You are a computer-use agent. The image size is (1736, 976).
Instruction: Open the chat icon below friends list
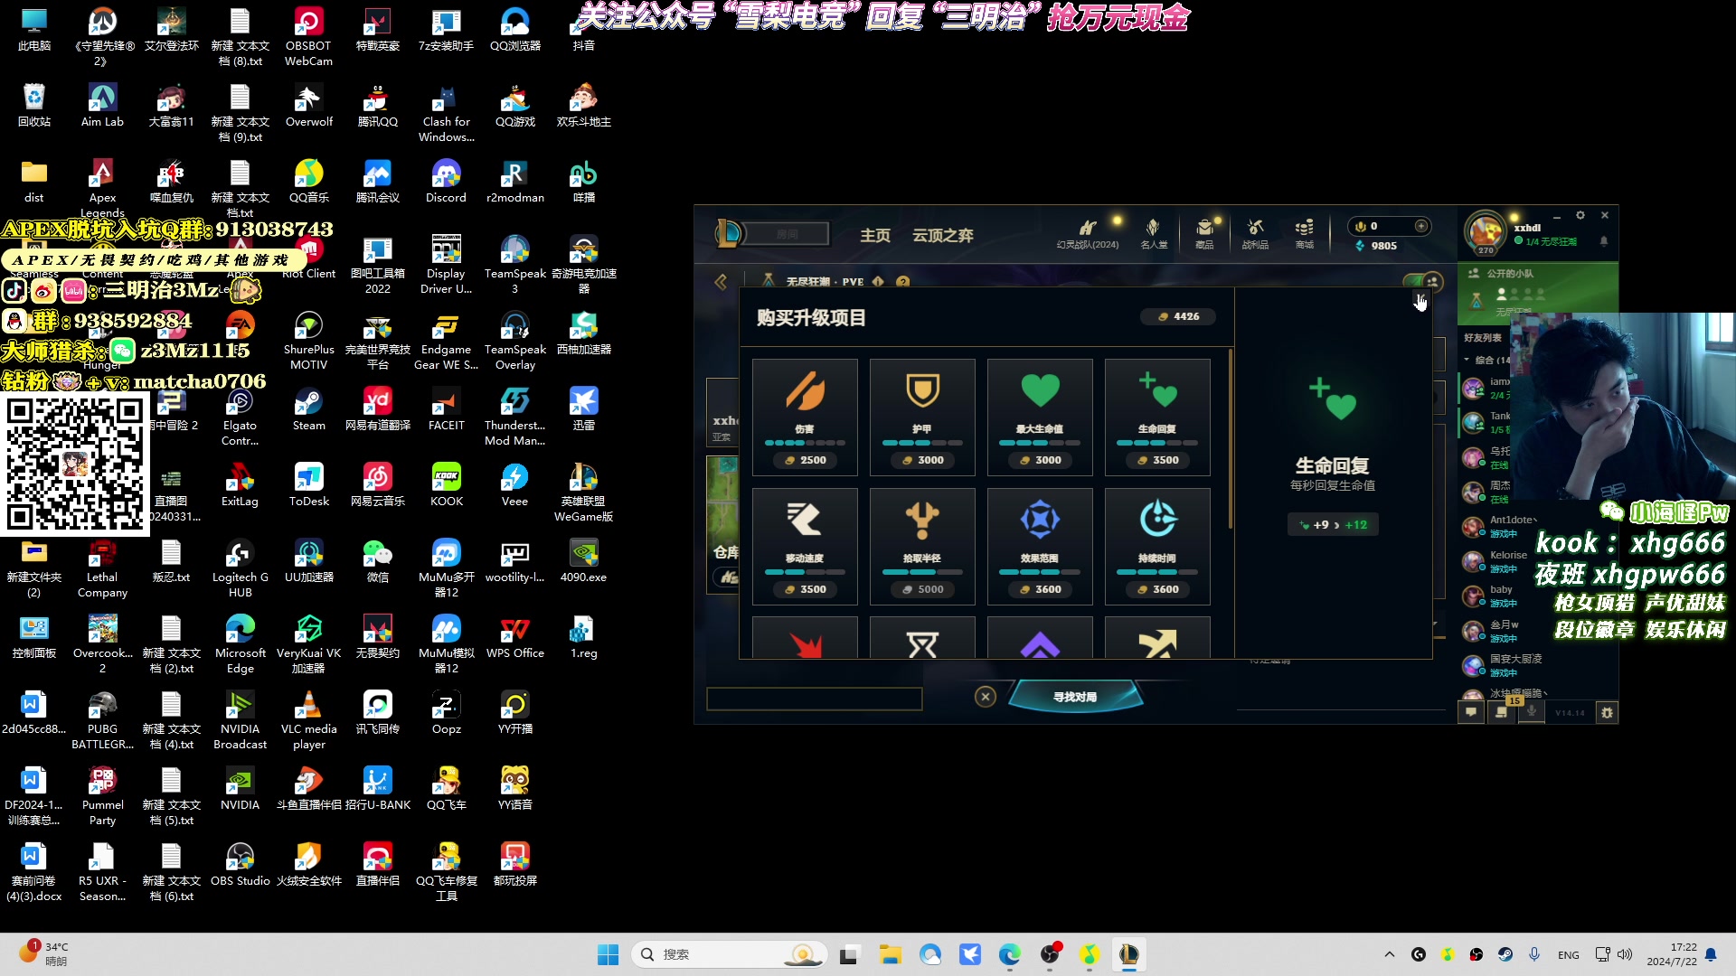coord(1471,712)
